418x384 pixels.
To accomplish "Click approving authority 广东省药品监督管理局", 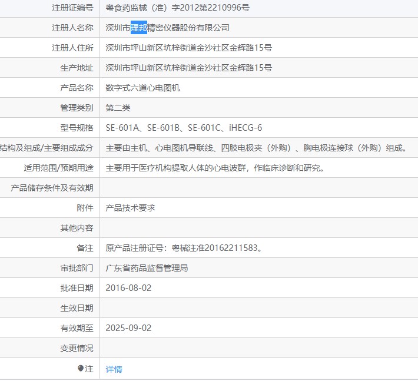I will (x=147, y=268).
